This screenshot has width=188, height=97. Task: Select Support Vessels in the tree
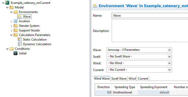click(x=29, y=30)
